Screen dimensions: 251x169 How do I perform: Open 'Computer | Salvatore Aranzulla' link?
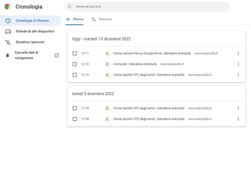135,64
